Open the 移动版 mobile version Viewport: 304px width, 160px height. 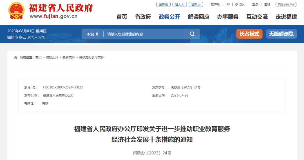240,4
